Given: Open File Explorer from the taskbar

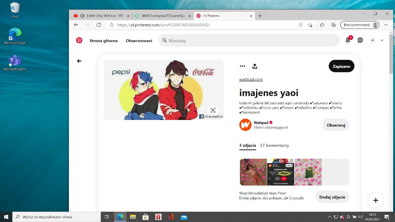Looking at the screenshot, I should [x=133, y=217].
